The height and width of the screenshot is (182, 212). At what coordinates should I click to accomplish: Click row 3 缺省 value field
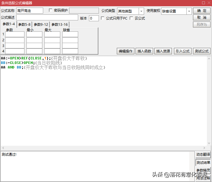70,46
